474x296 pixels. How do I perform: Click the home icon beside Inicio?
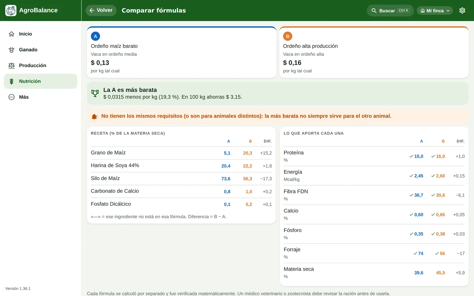tap(12, 34)
